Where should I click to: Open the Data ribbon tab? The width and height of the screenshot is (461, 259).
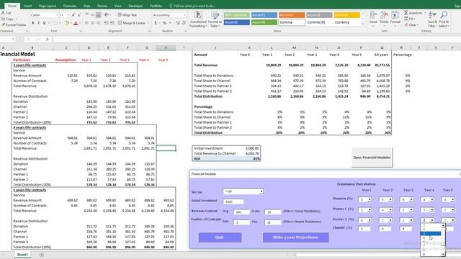(x=86, y=6)
